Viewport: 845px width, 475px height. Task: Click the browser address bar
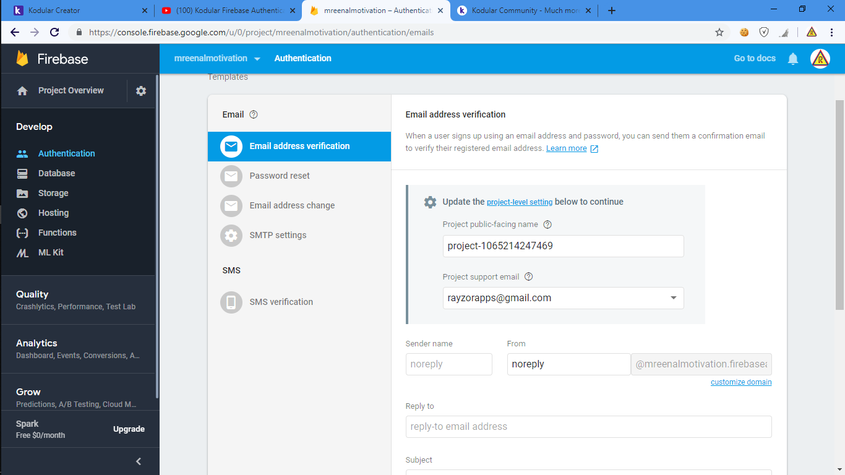pyautogui.click(x=396, y=32)
